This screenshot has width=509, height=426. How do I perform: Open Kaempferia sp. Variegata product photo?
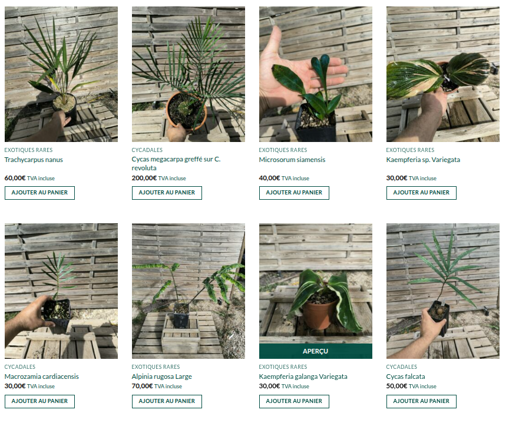443,74
